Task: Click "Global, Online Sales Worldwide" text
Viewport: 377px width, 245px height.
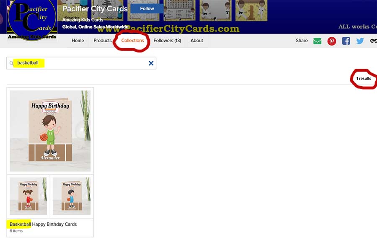Action: pyautogui.click(x=95, y=27)
